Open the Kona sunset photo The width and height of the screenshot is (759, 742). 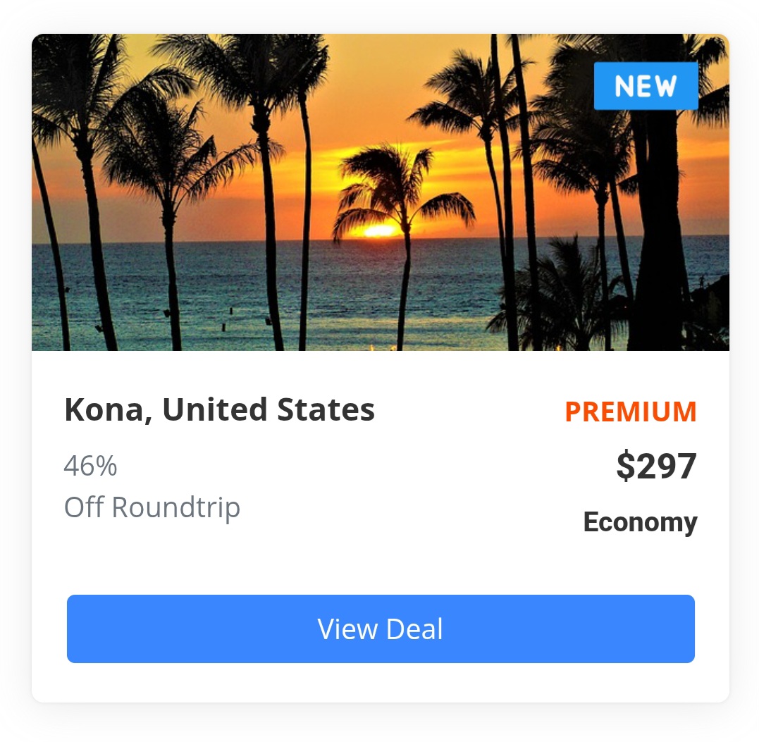(x=381, y=192)
